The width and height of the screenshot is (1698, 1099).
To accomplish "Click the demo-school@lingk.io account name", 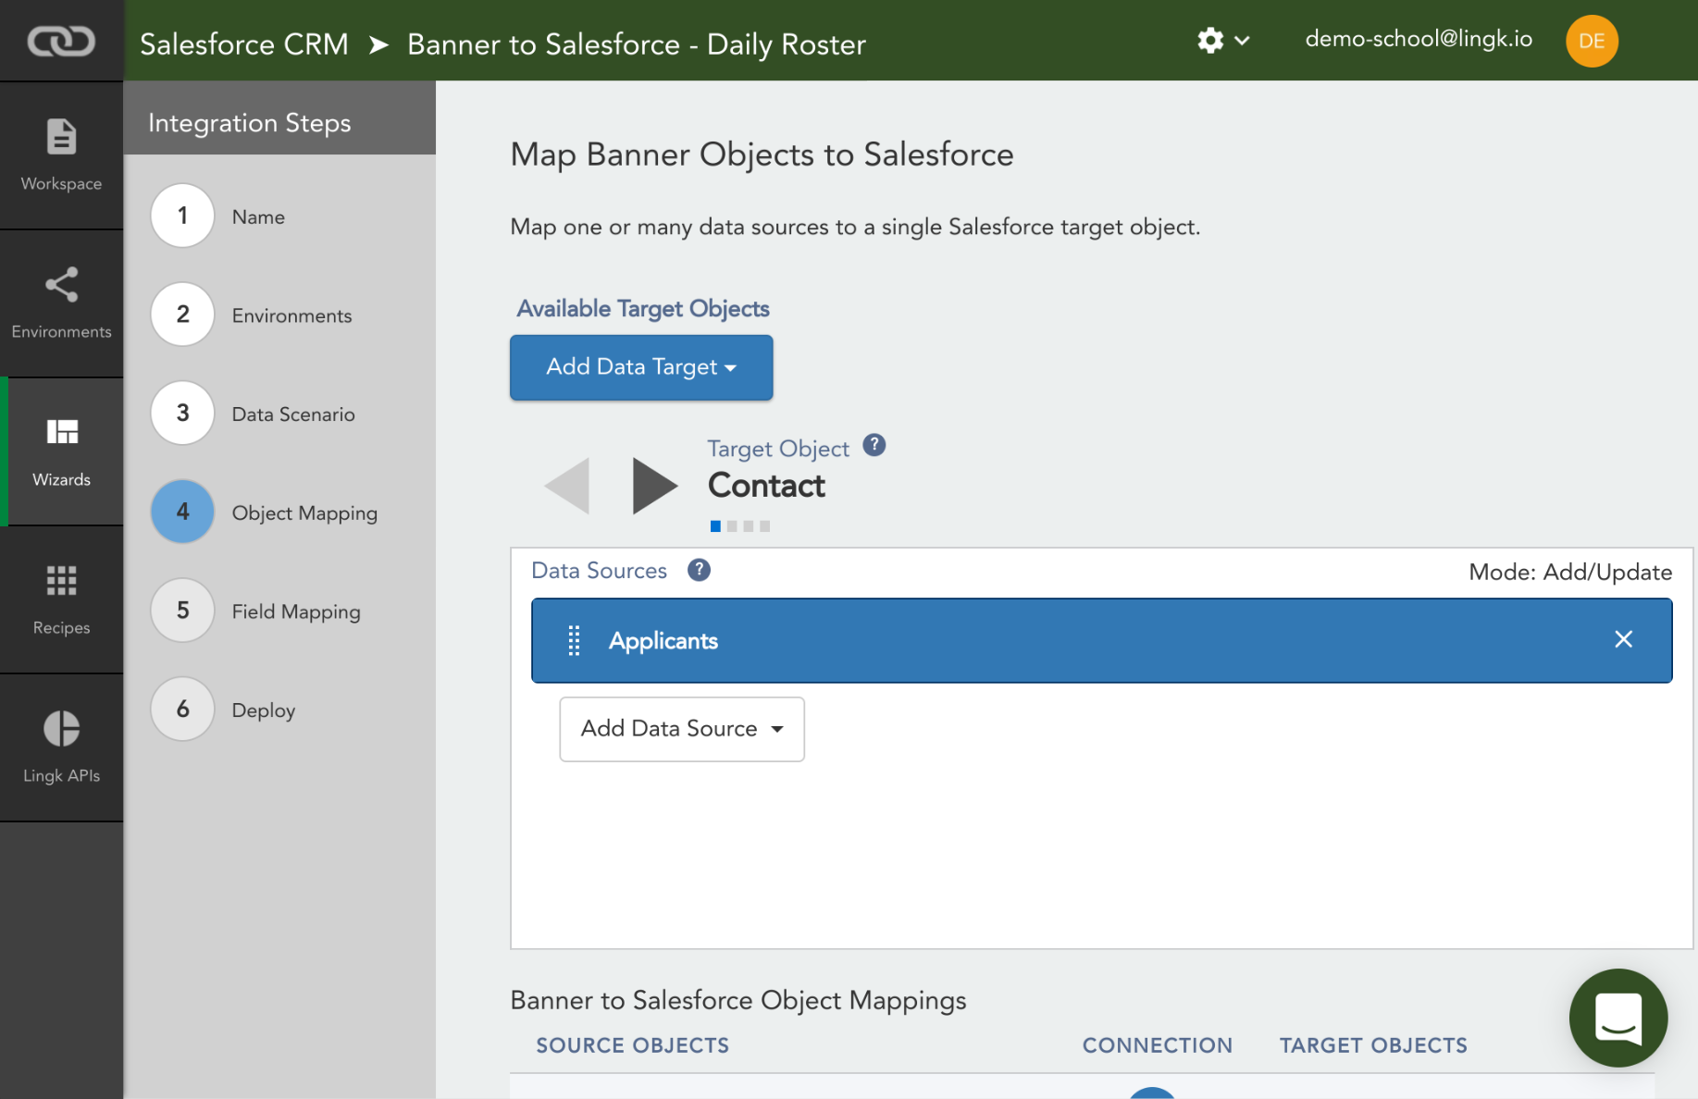I will 1419,39.
